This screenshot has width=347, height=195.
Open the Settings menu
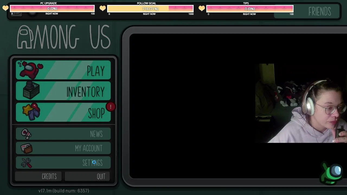coord(63,163)
